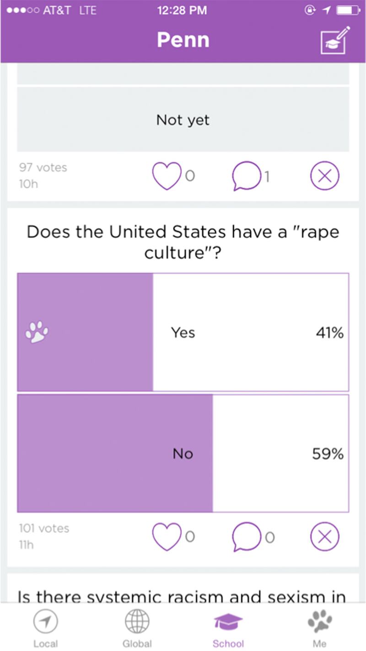This screenshot has height=651, width=366.
Task: Like the "rape culture" poll with heart
Action: tap(167, 536)
